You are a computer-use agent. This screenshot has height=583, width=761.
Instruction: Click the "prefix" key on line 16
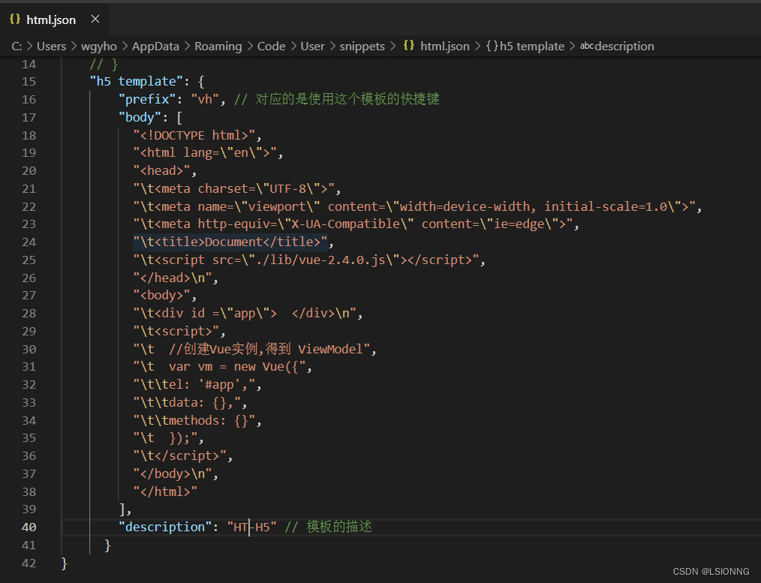pyautogui.click(x=148, y=100)
